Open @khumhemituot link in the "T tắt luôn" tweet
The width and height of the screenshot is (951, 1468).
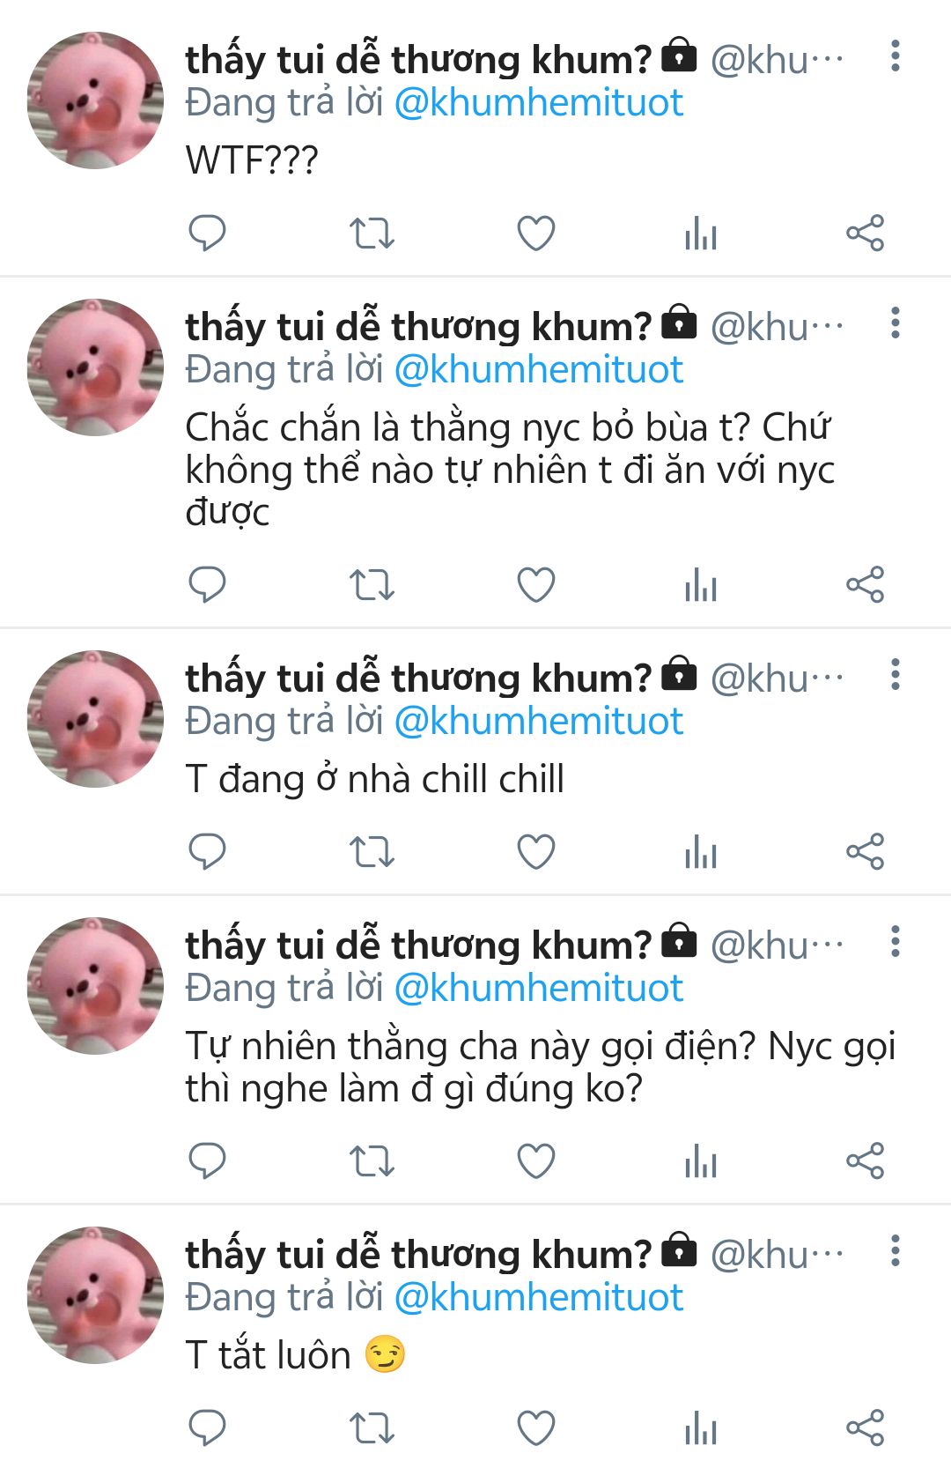point(539,1298)
